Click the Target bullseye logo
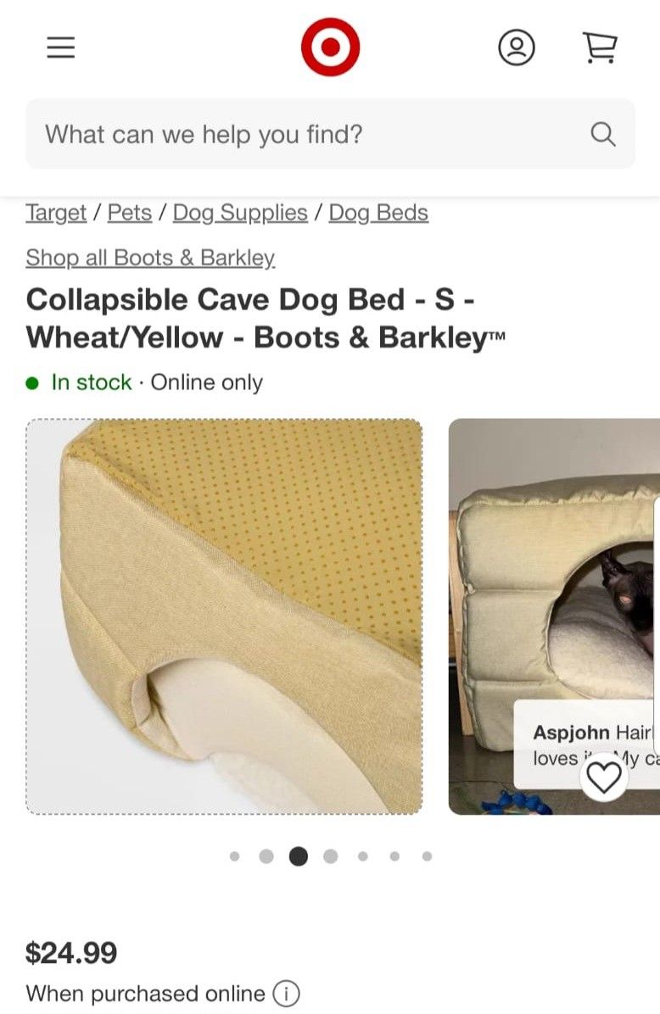This screenshot has height=1014, width=660. (330, 47)
